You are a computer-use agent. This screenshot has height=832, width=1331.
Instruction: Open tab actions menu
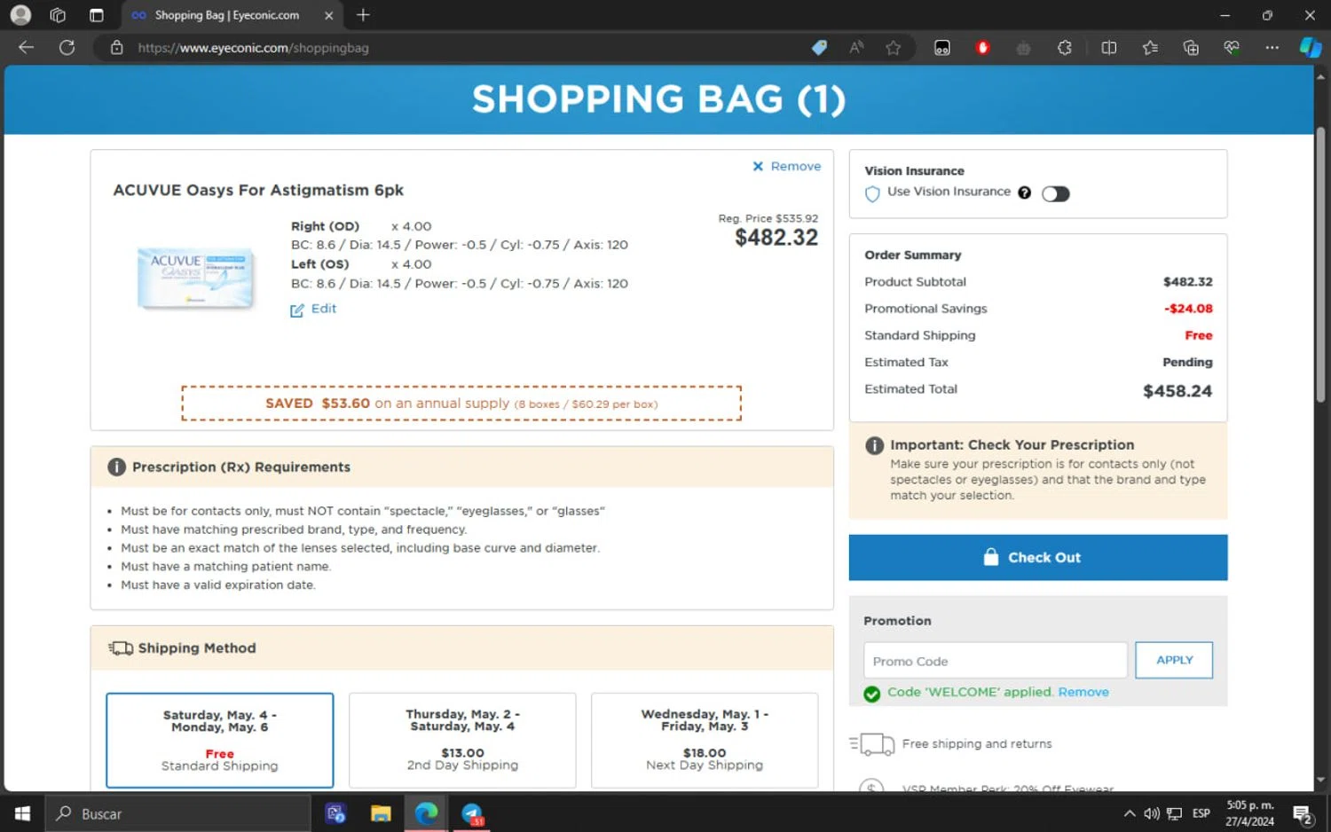point(96,15)
